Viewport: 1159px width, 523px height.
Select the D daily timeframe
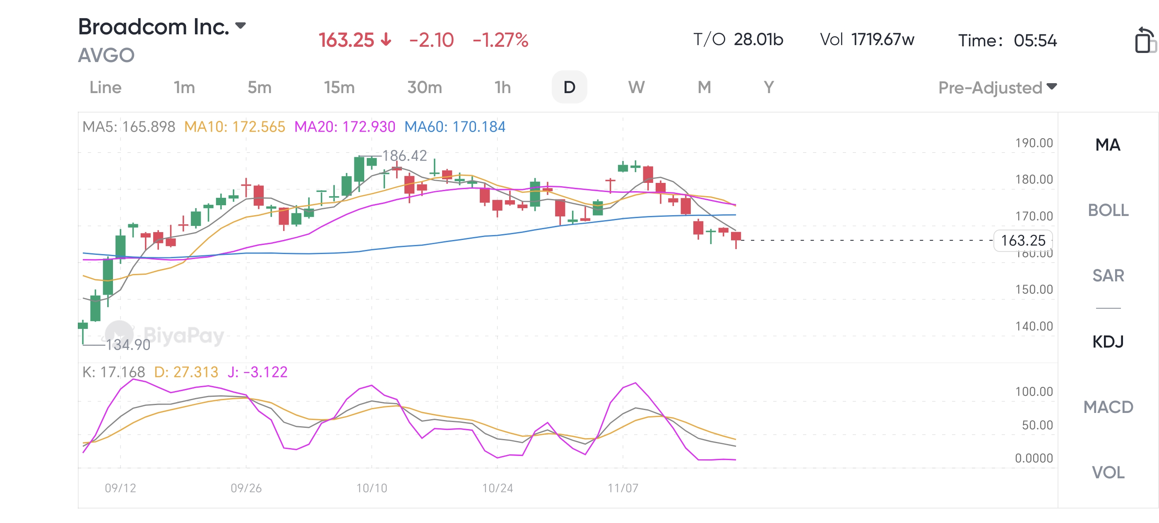tap(569, 87)
